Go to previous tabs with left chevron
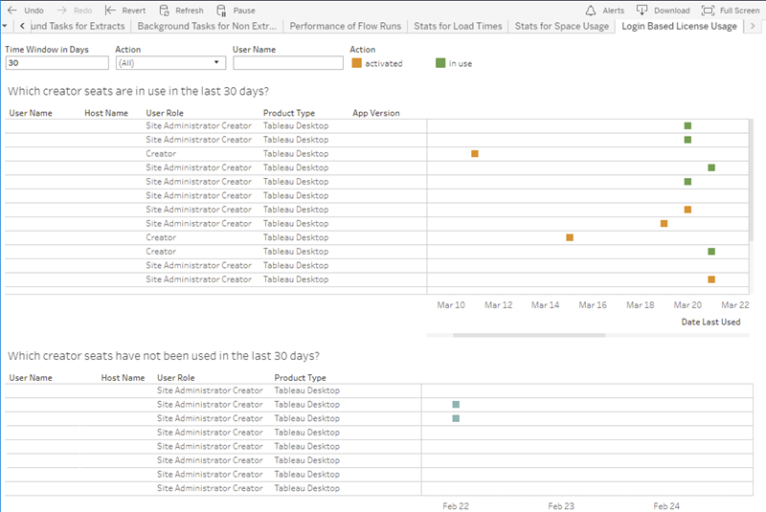The width and height of the screenshot is (766, 512). 22,26
